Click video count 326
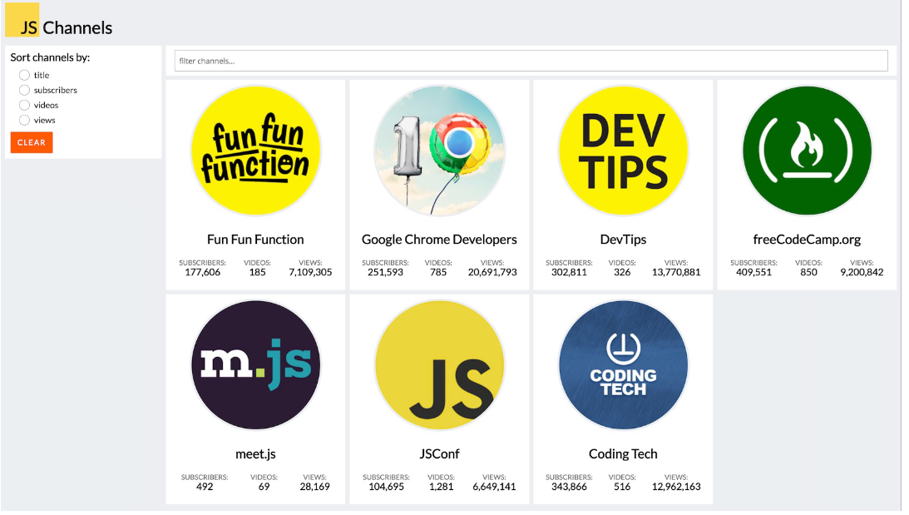The image size is (909, 515). (622, 272)
